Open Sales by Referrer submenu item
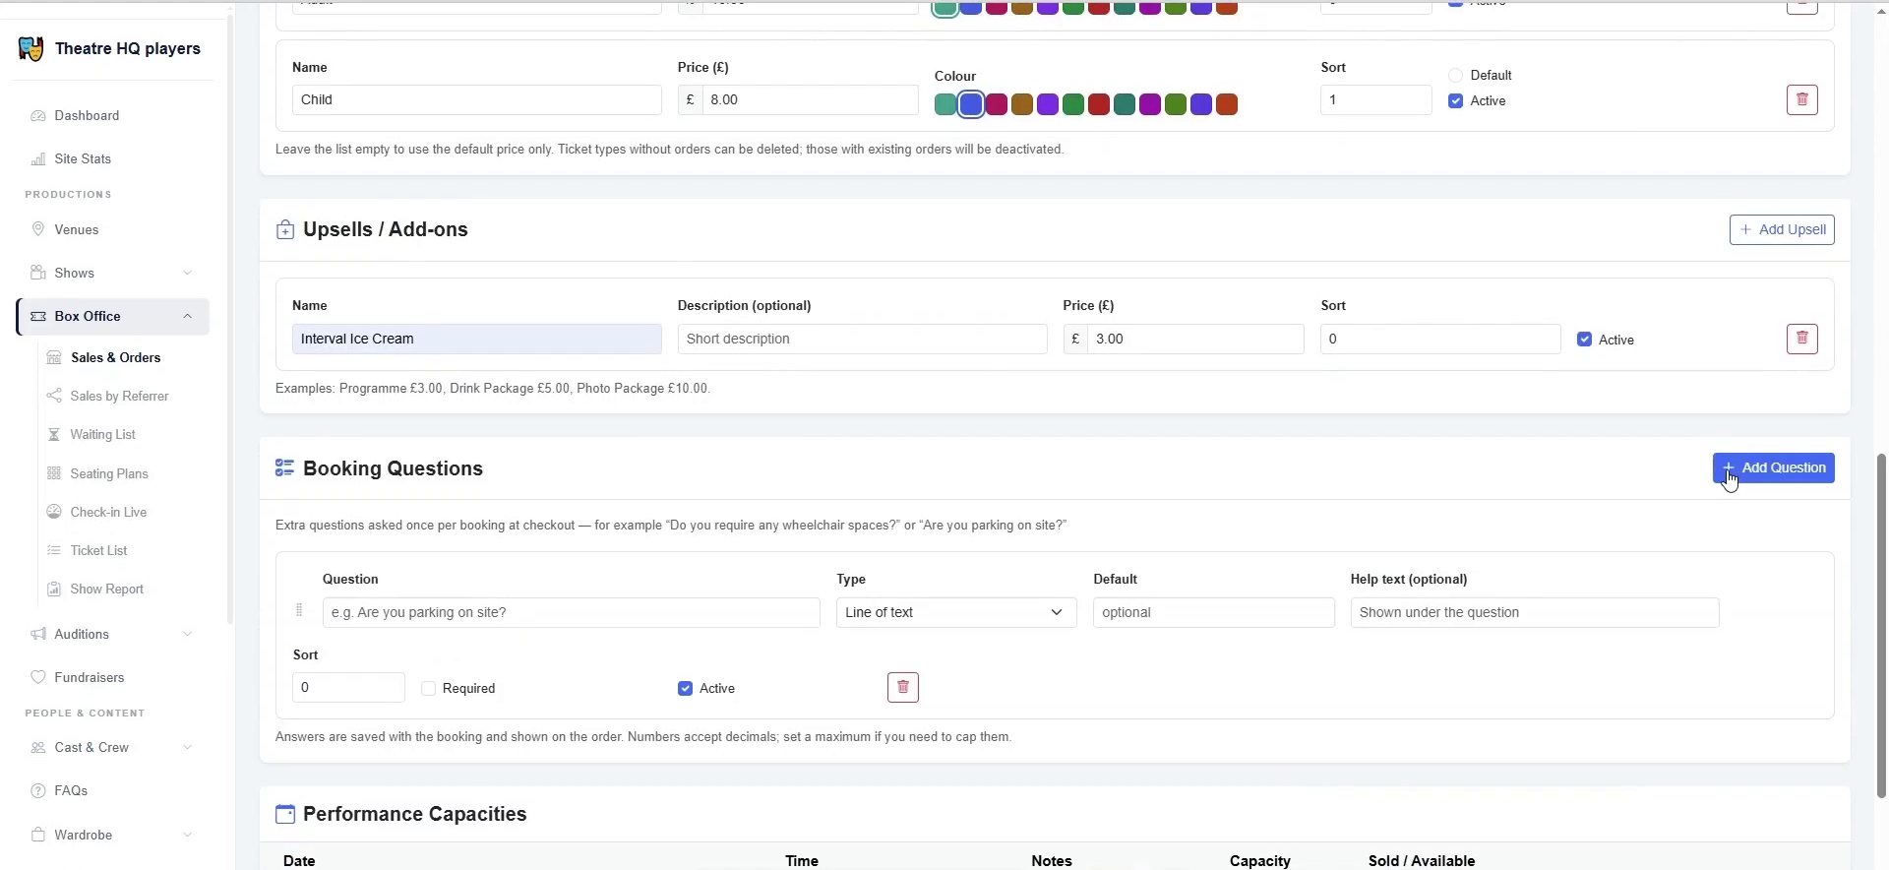The width and height of the screenshot is (1889, 870). [x=119, y=396]
